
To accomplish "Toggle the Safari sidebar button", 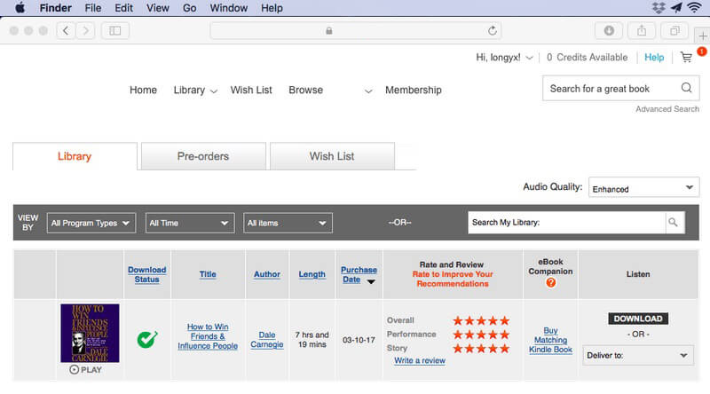I will tap(115, 31).
